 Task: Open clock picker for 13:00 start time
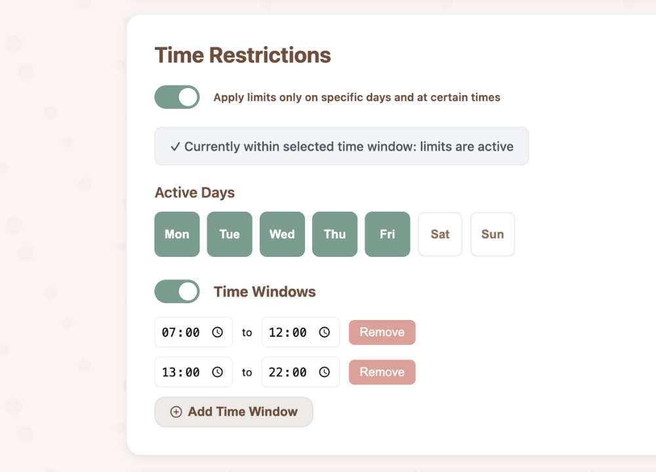(217, 372)
